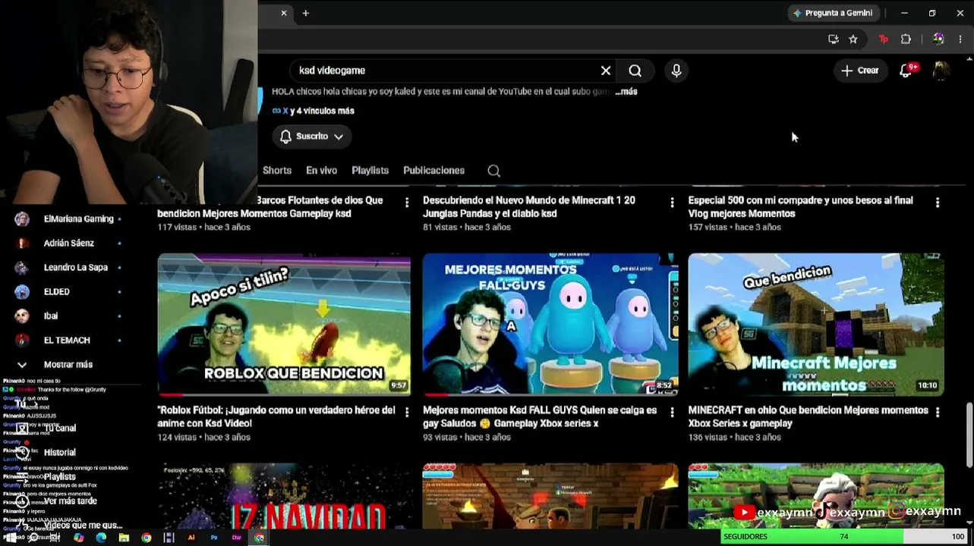The image size is (974, 546).
Task: Open Descubriendo el Nuevo Mundo de Minecraft title
Action: pos(529,207)
